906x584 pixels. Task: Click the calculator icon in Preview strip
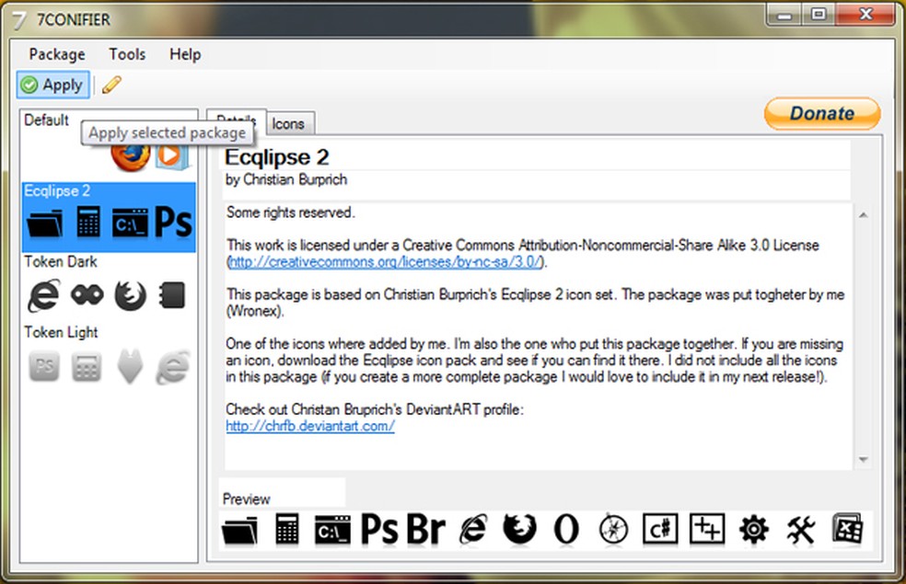tap(286, 529)
